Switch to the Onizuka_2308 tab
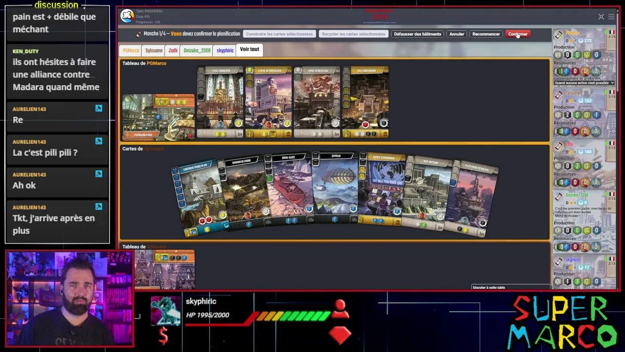Viewport: 625px width, 352px height. point(197,51)
